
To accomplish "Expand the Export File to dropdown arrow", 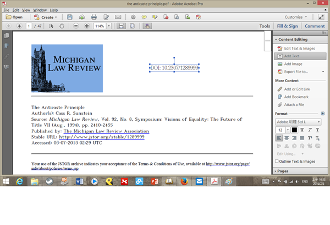I will [323, 72].
